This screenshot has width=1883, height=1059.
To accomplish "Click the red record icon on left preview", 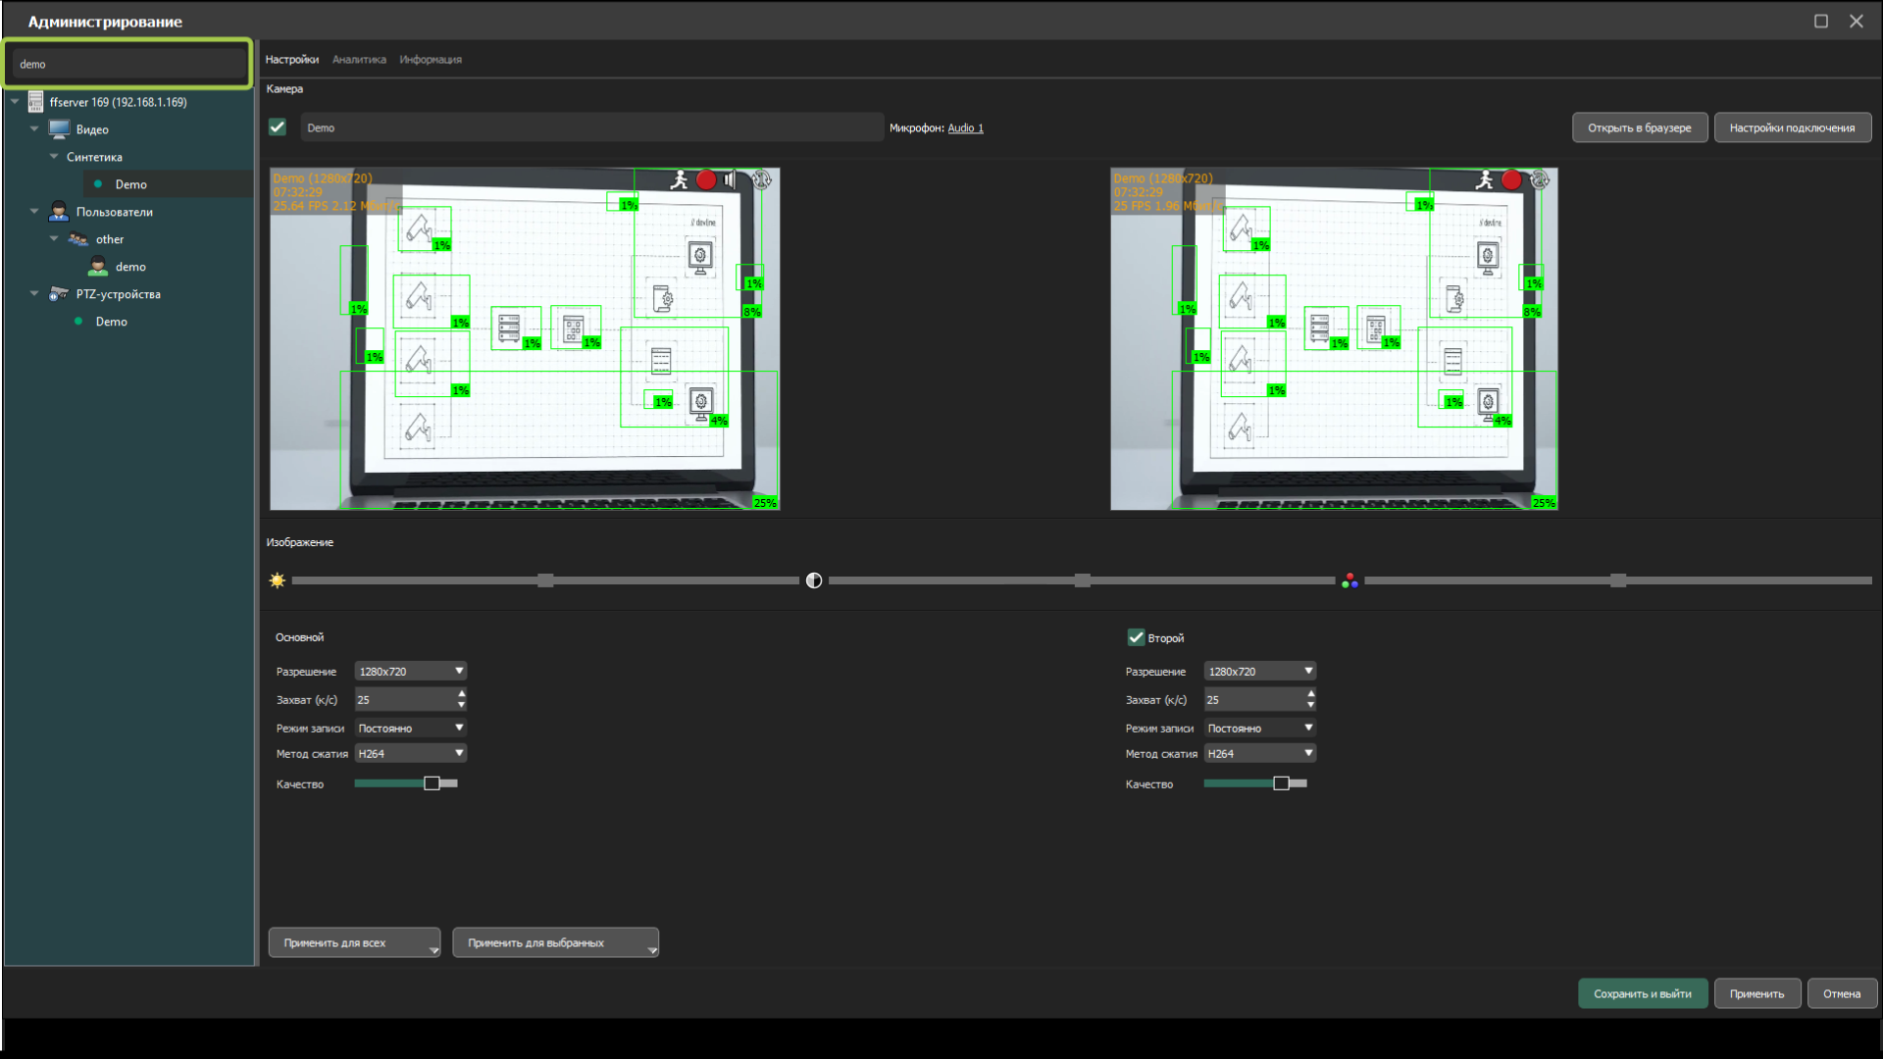I will pos(706,179).
